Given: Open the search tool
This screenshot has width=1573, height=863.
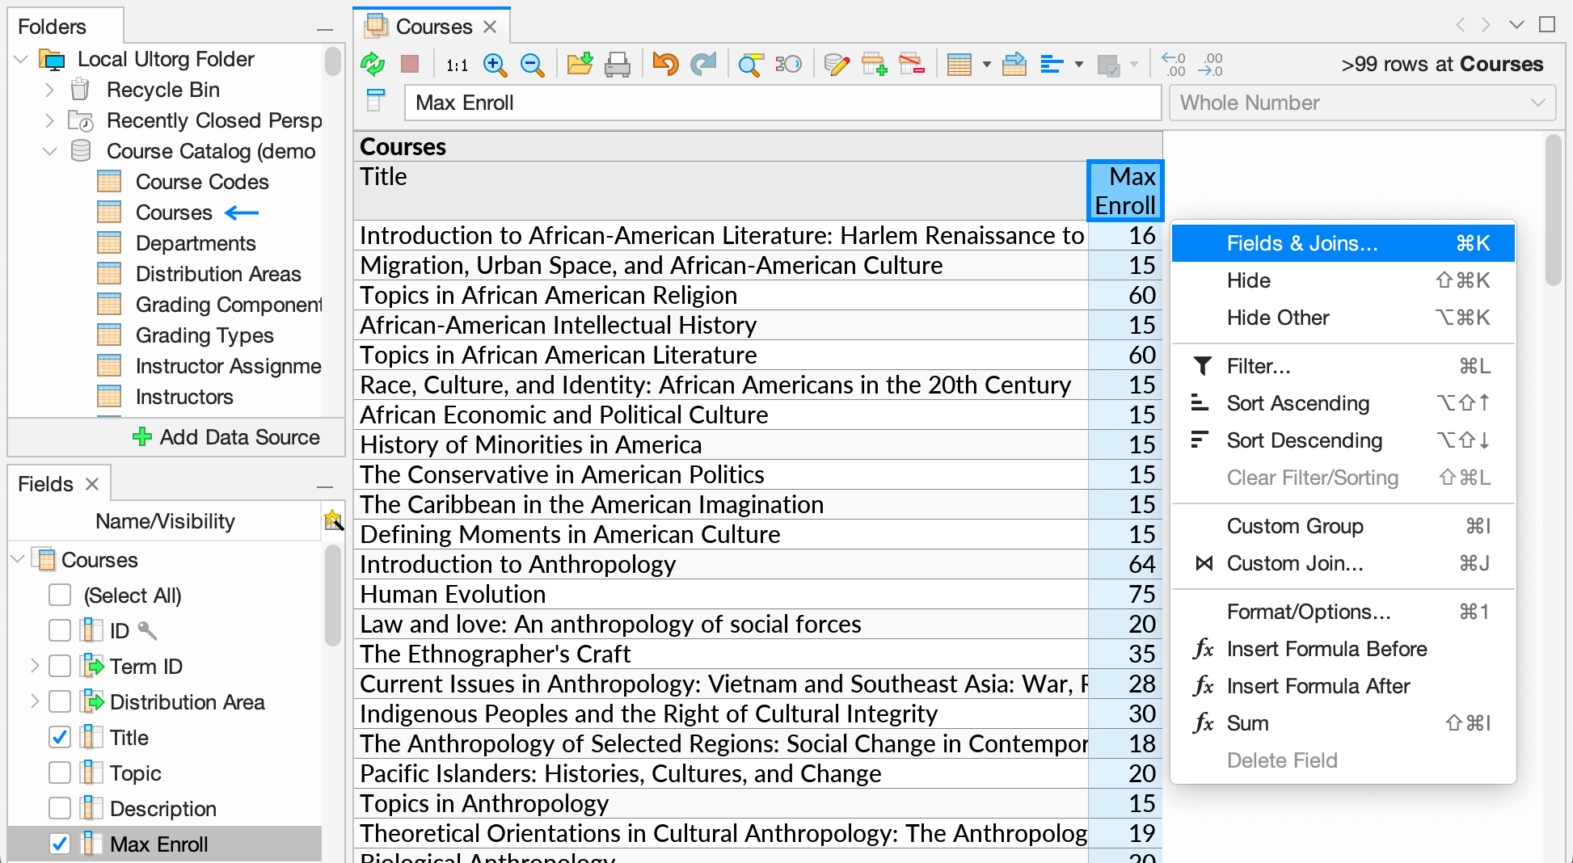Looking at the screenshot, I should pos(749,64).
